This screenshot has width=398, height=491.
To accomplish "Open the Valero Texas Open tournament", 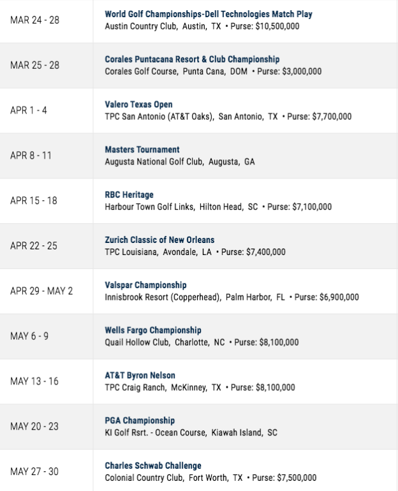I will tap(138, 105).
